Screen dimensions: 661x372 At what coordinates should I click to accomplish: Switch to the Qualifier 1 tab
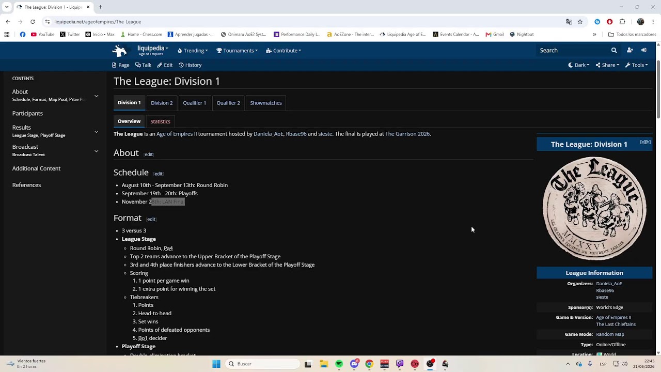coord(194,103)
